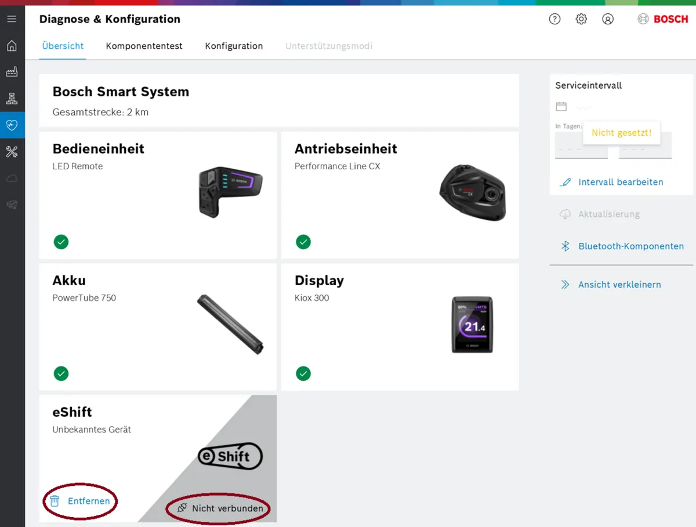Open the factory icon in the sidebar
Viewport: 696px width, 527px height.
pyautogui.click(x=12, y=72)
